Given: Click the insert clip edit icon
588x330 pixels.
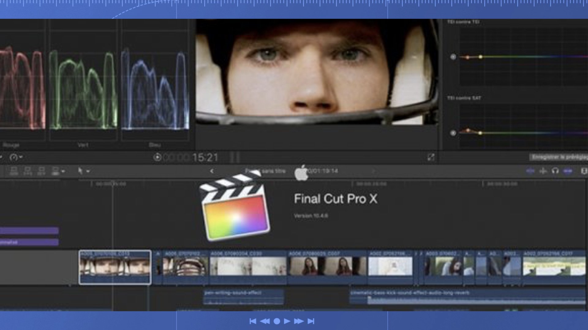Looking at the screenshot, I should [28, 171].
